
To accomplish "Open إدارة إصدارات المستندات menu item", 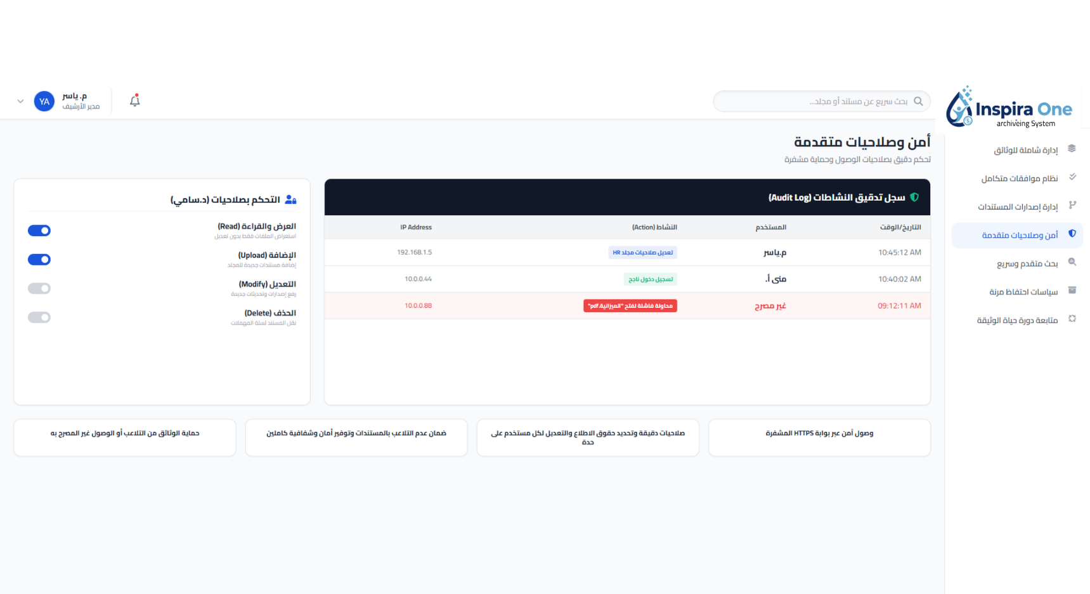I will click(x=1017, y=207).
